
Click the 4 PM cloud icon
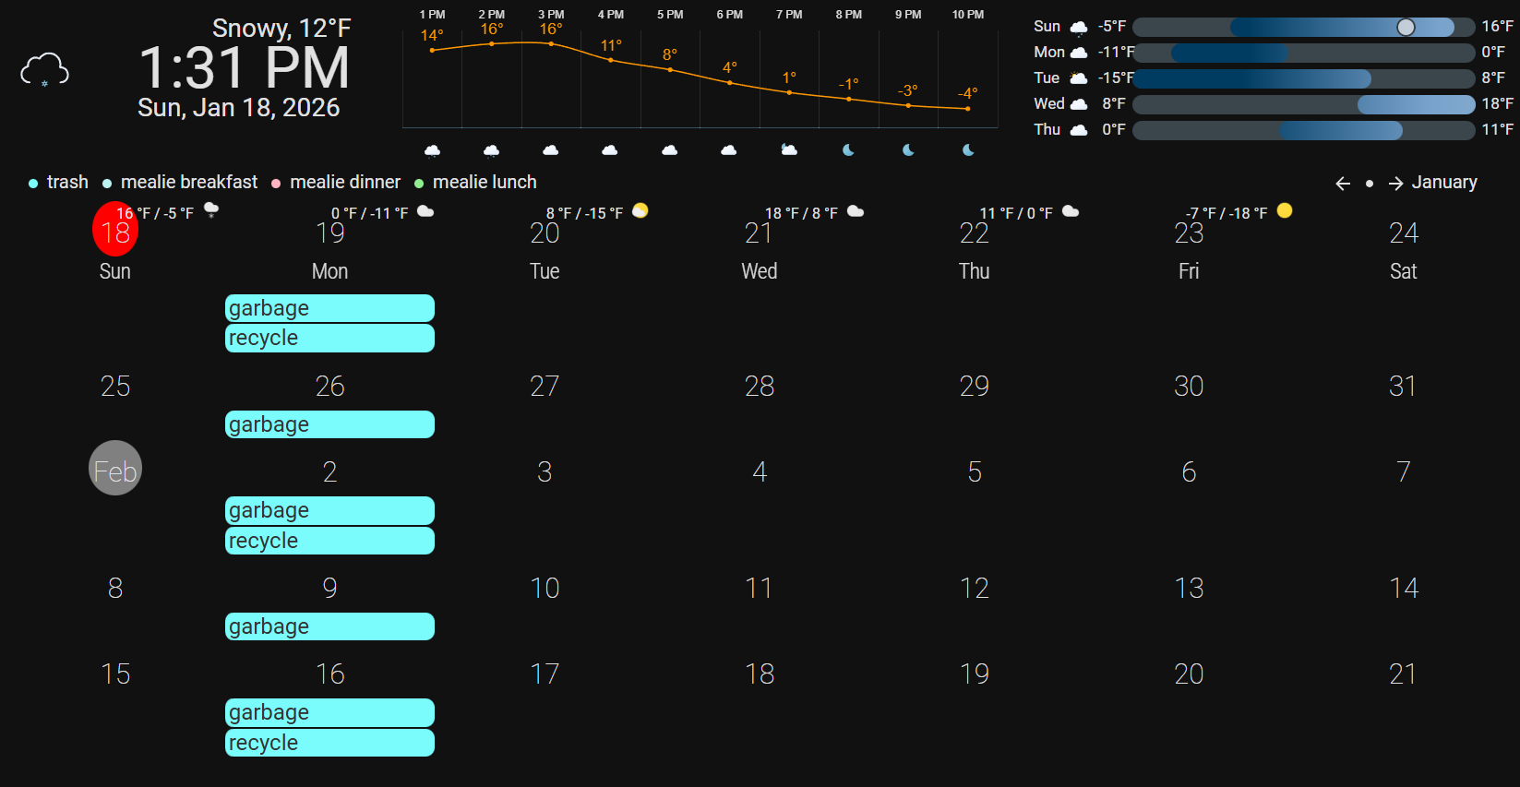610,149
